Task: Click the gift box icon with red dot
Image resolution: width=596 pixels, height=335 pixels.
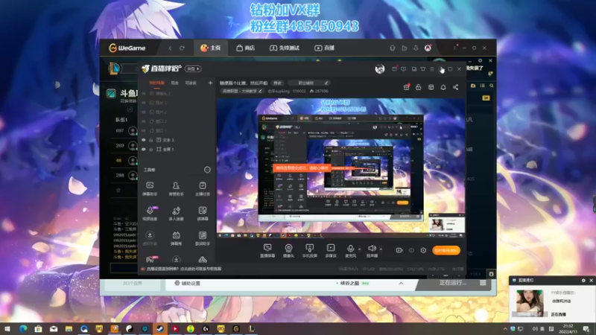Action: point(406,87)
